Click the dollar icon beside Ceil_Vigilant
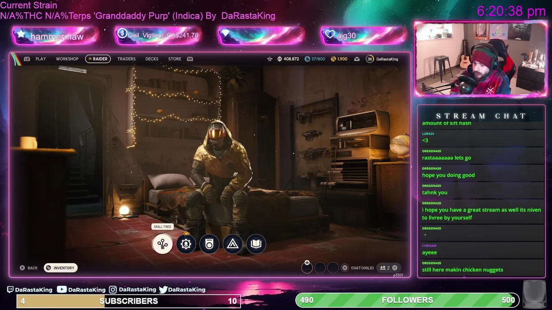 pos(122,33)
